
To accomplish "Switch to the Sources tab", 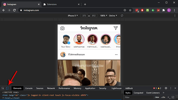I will [x=40, y=88].
